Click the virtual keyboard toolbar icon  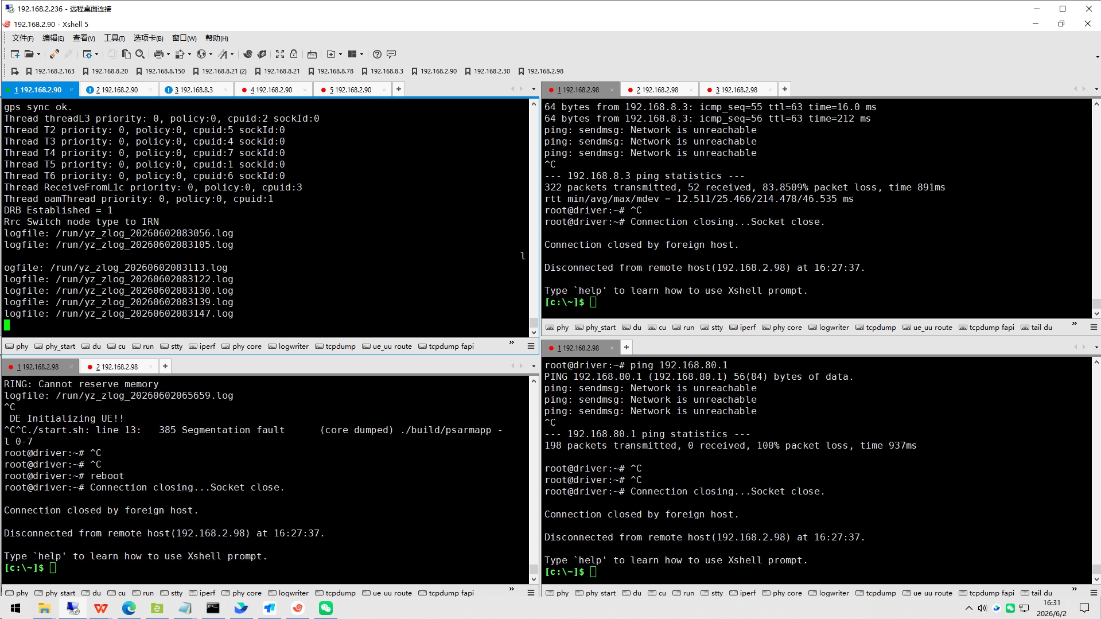pos(312,54)
